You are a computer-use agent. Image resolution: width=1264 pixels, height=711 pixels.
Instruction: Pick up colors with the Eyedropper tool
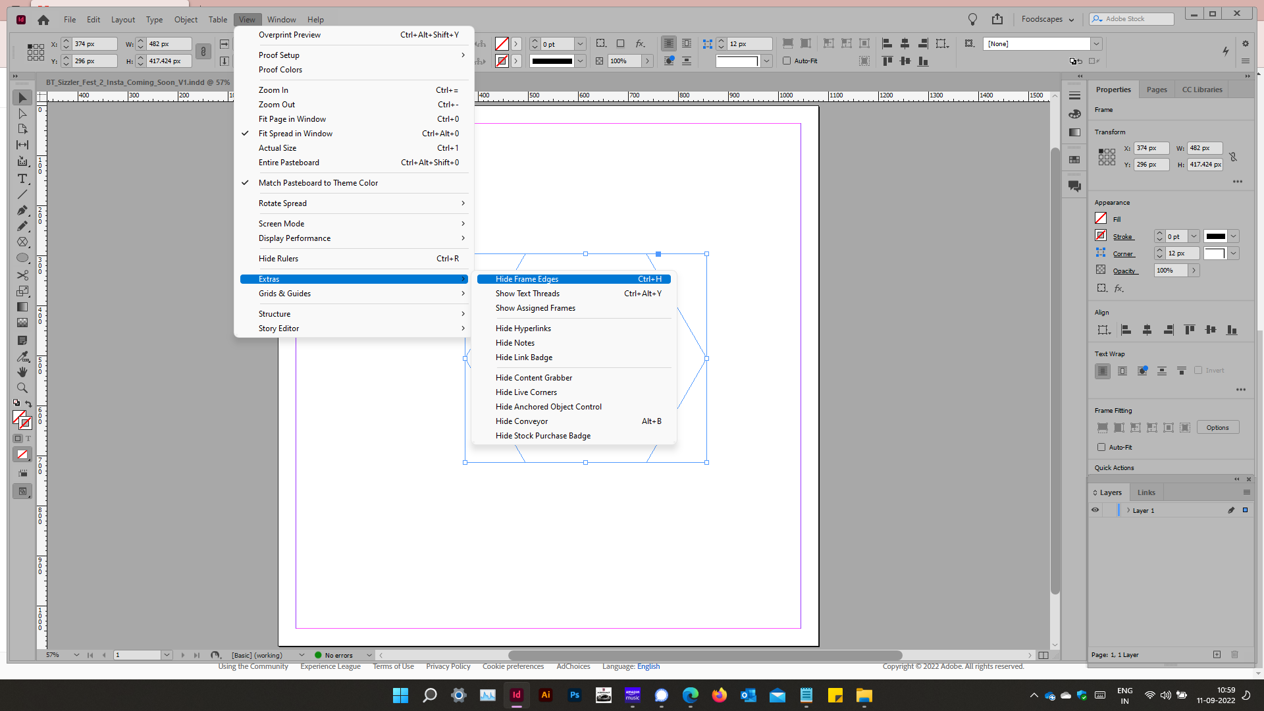pyautogui.click(x=22, y=356)
